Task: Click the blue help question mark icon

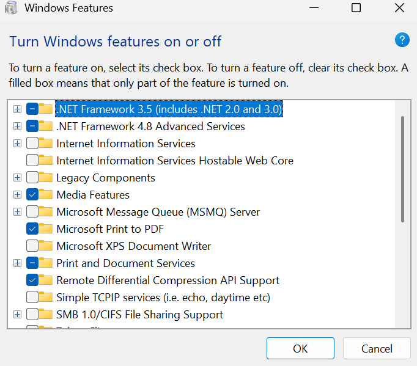Action: [402, 40]
